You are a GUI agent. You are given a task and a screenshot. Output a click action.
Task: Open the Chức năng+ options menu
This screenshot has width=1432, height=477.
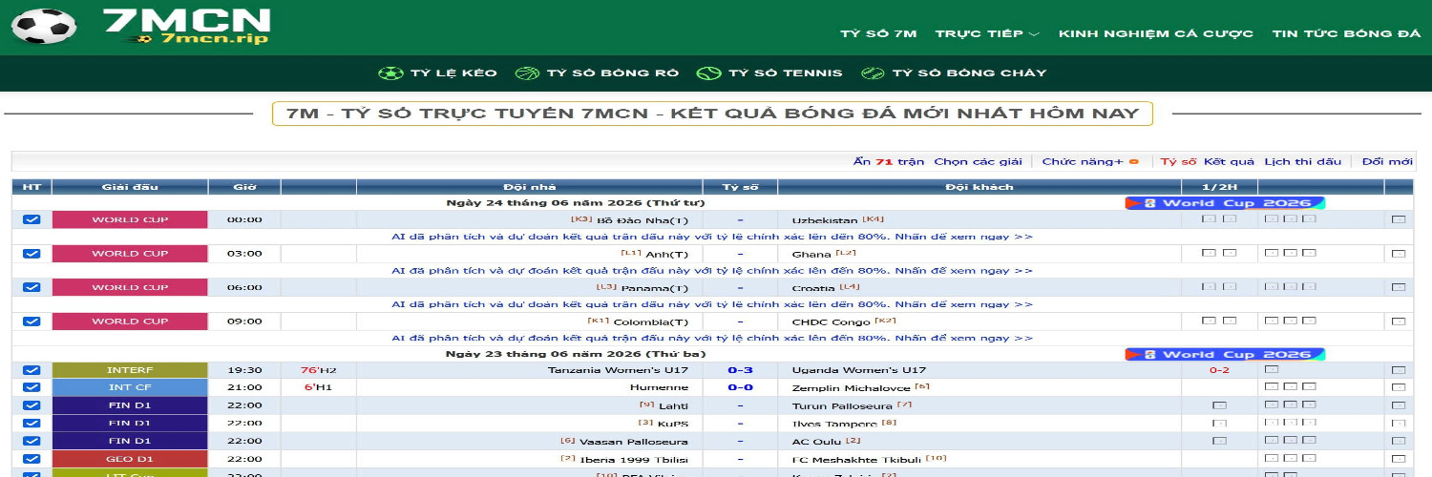click(x=1083, y=162)
